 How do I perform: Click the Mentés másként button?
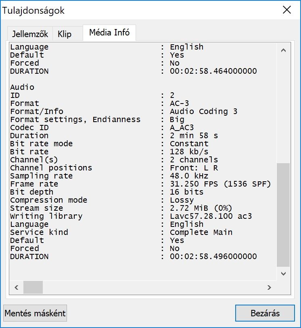(x=35, y=313)
